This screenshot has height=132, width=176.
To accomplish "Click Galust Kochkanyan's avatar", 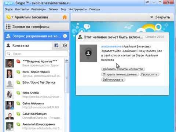I will [x=10, y=116].
